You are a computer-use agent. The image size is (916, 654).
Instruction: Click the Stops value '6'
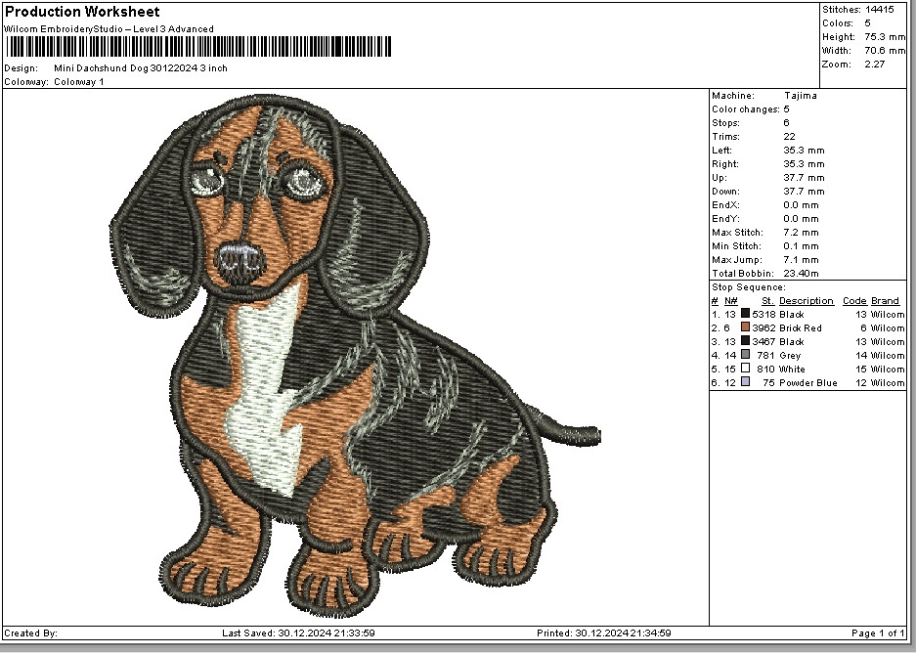tap(786, 122)
